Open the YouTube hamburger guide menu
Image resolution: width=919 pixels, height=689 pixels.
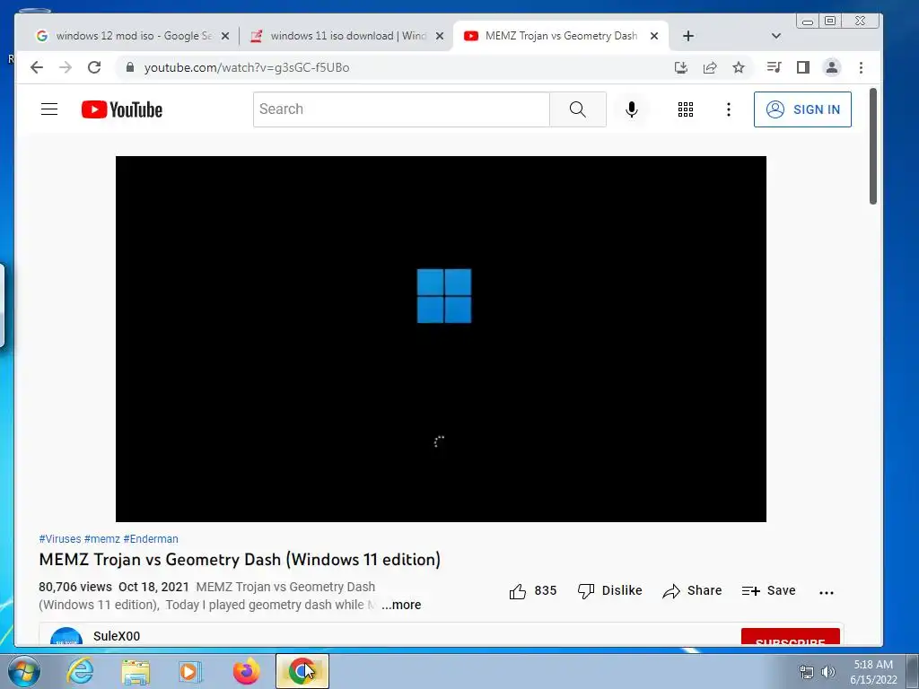pos(49,109)
